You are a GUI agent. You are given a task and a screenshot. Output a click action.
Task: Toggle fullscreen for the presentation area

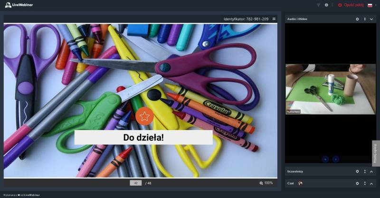pyautogui.click(x=274, y=19)
